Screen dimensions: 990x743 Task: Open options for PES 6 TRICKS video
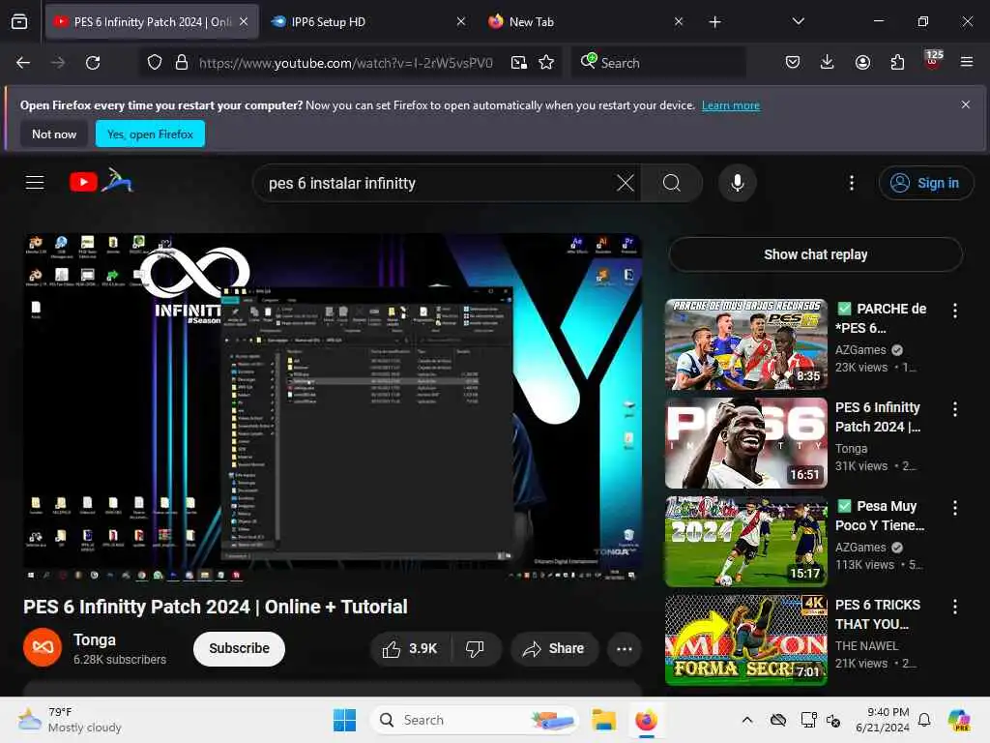coord(954,607)
